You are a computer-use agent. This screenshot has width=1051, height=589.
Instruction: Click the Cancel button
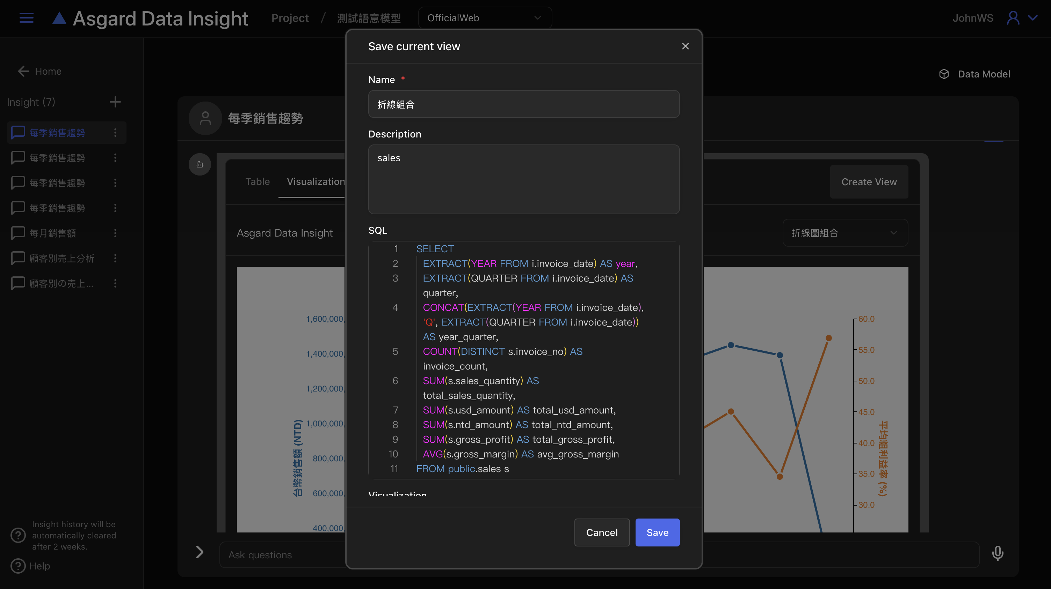602,532
